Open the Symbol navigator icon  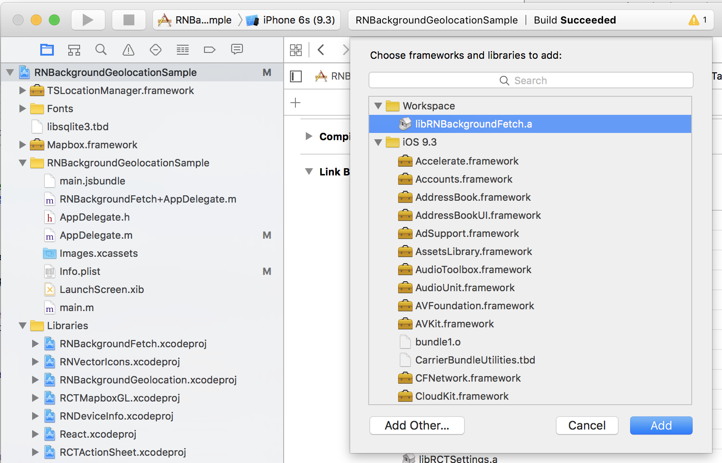pyautogui.click(x=74, y=50)
